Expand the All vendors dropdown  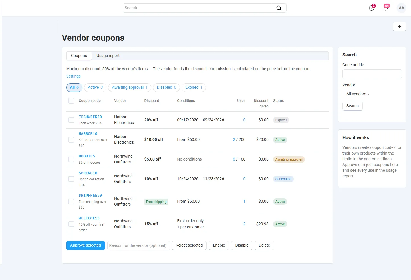click(358, 94)
